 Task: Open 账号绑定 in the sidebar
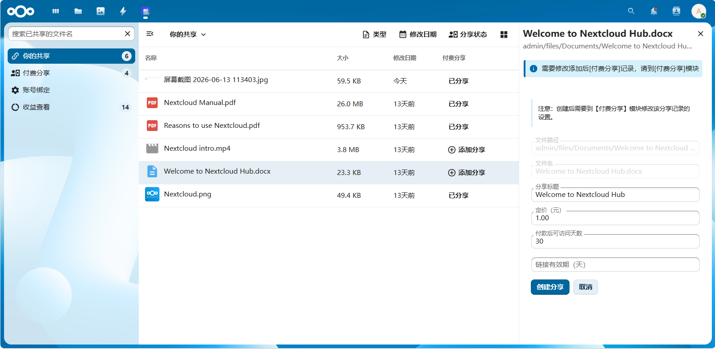(71, 90)
